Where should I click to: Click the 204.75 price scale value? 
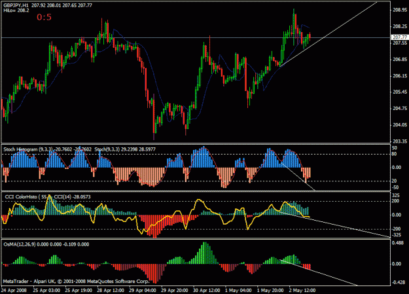[x=400, y=108]
